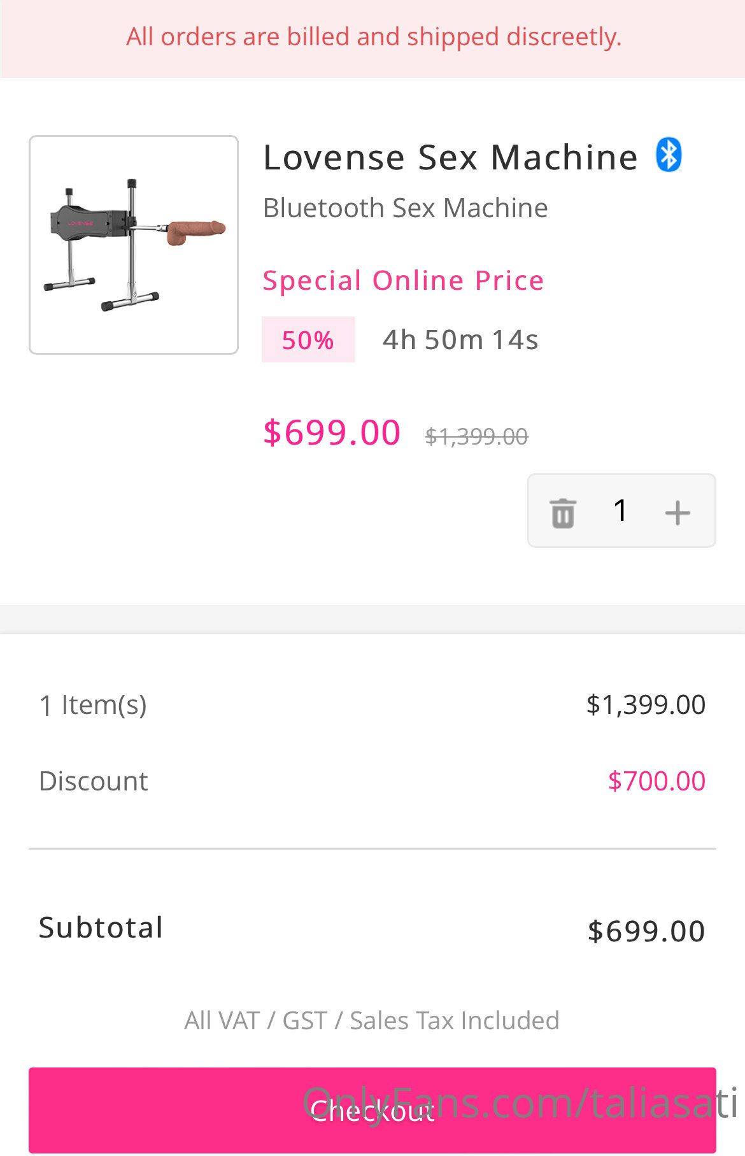Click the countdown timer text

460,339
